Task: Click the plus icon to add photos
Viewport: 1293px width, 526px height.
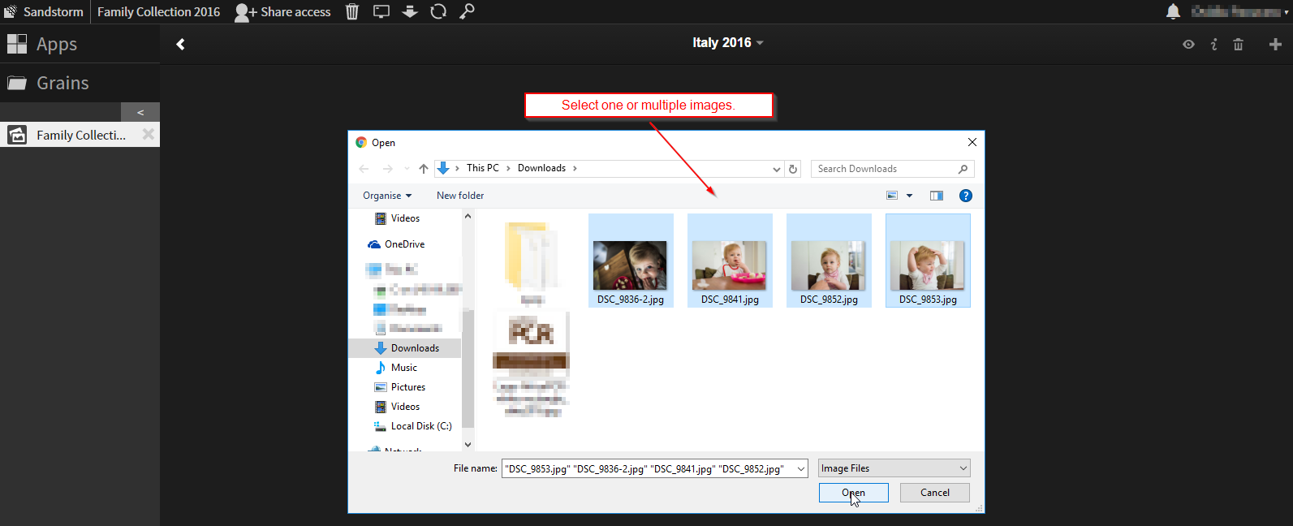Action: 1275,45
